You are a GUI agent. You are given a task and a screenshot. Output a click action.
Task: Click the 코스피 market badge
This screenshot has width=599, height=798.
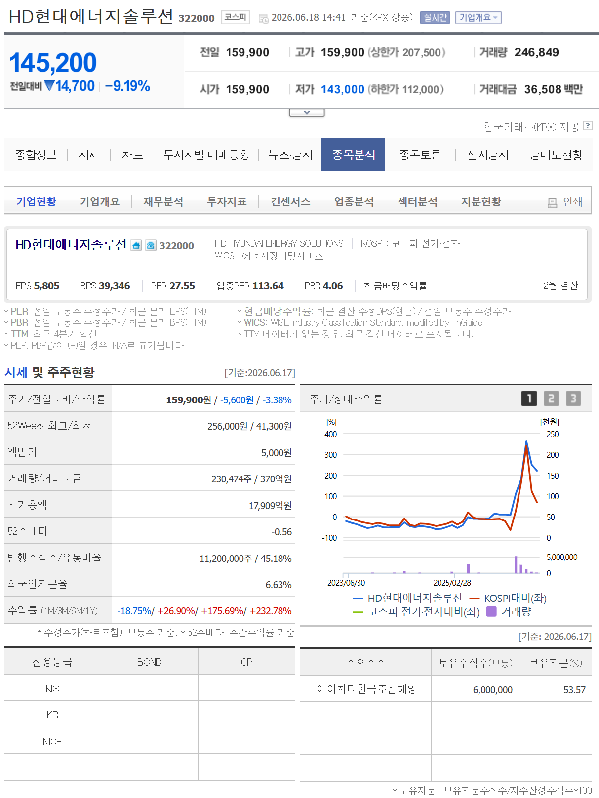point(236,17)
